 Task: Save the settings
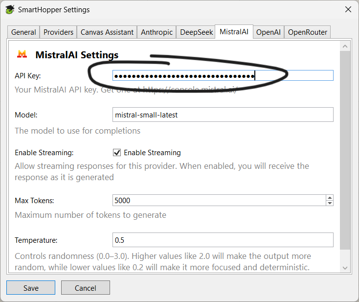[x=31, y=288]
